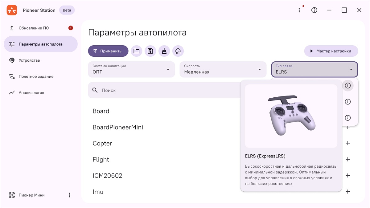
Task: Open the Анализ логов section
Action: coord(31,92)
